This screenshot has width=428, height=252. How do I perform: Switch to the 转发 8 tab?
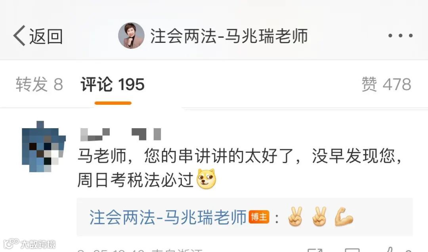coord(39,84)
